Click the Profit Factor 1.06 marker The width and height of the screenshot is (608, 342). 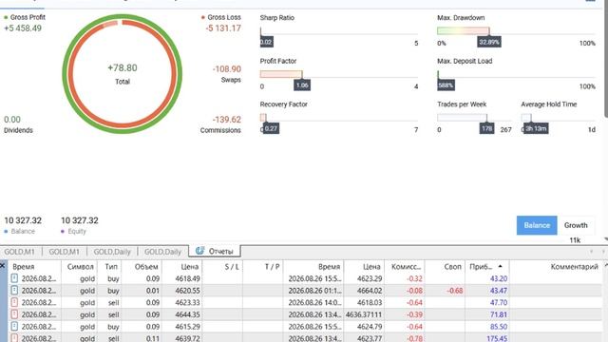(302, 85)
